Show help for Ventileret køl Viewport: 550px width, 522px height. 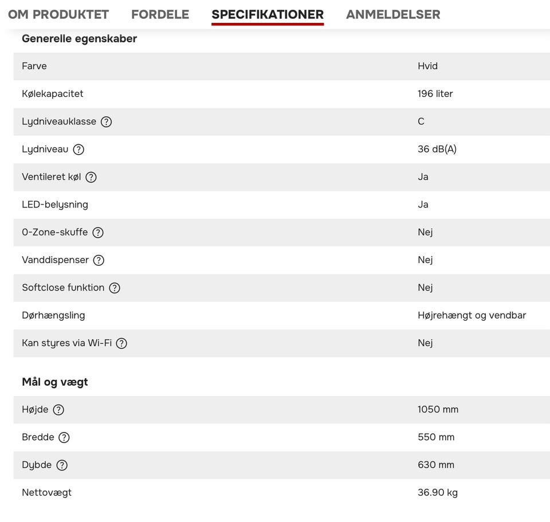click(91, 177)
